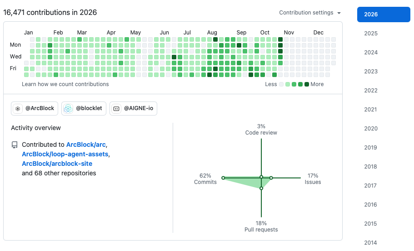This screenshot has height=251, width=414.
Task: Switch to 2023 contributions
Action: tap(371, 71)
